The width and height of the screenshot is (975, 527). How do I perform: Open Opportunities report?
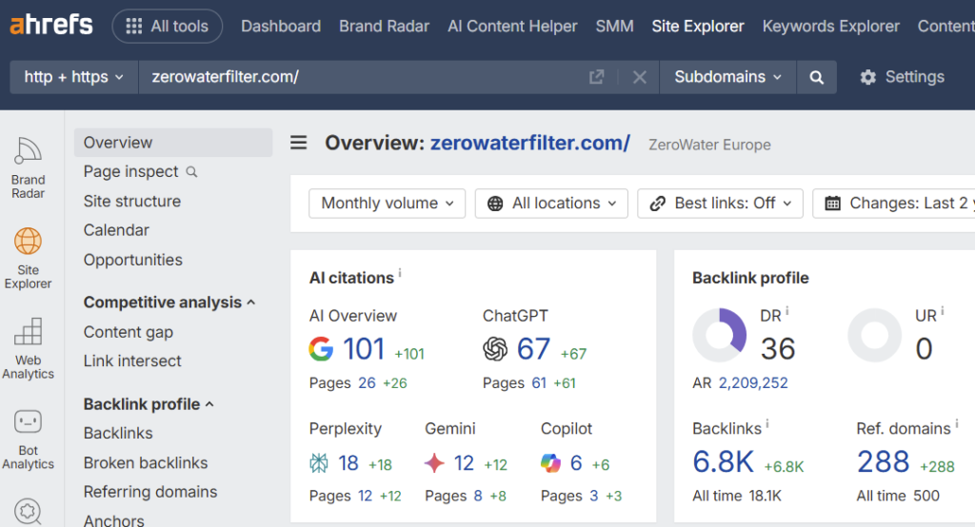click(133, 260)
